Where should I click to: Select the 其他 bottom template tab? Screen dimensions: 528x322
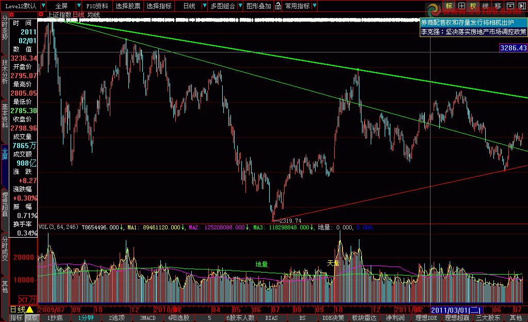click(x=516, y=318)
